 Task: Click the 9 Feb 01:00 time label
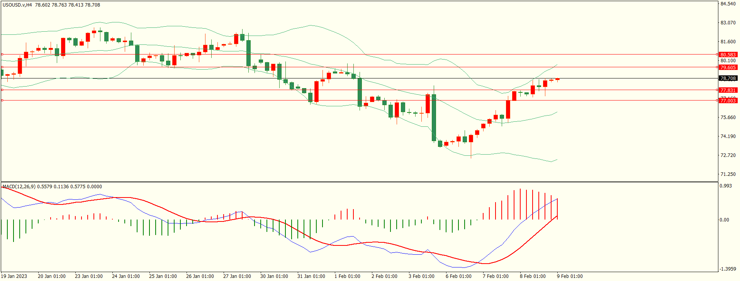point(570,276)
